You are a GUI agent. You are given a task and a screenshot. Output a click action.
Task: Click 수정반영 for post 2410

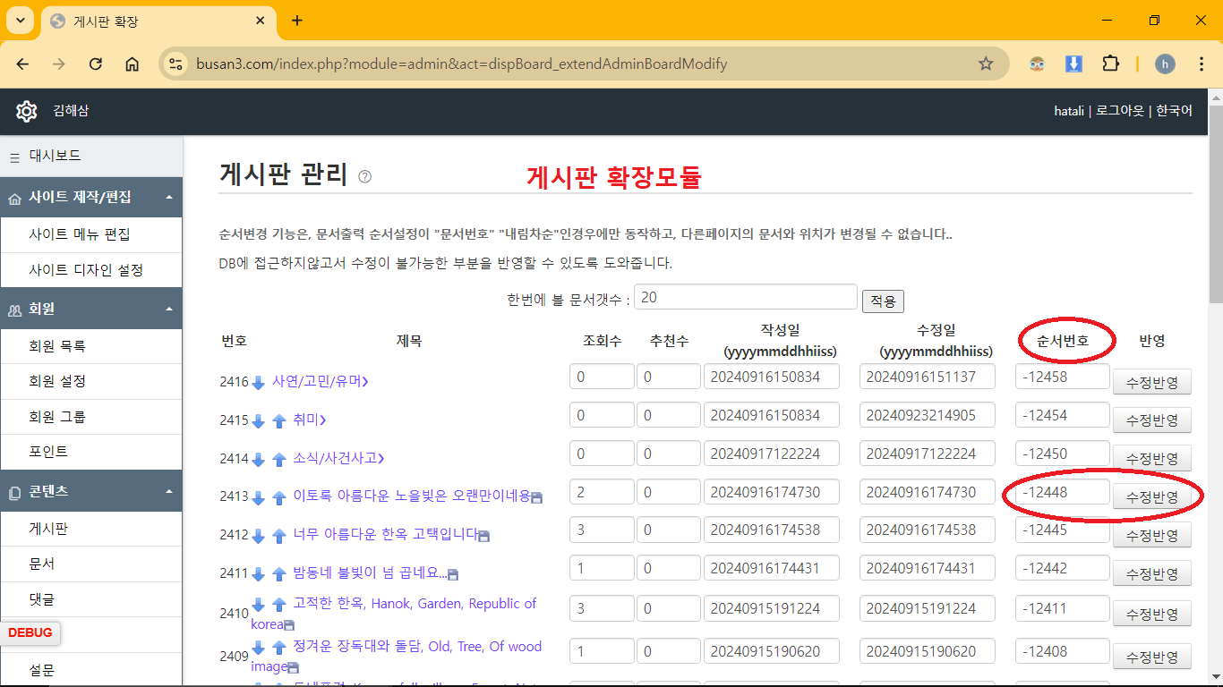1152,613
